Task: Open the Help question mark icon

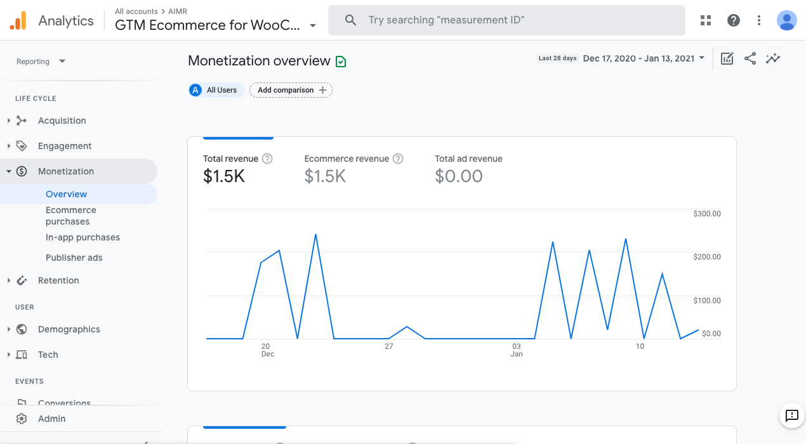Action: click(x=734, y=20)
